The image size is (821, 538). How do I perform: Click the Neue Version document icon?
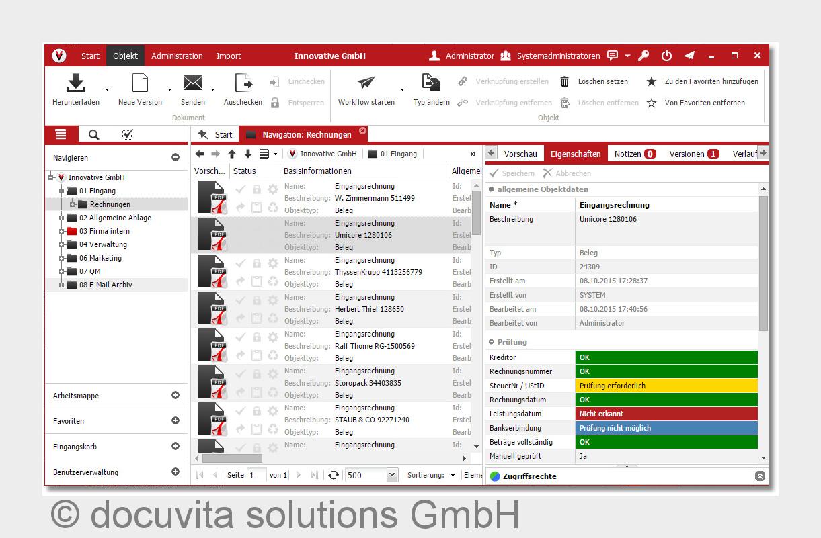pyautogui.click(x=140, y=83)
